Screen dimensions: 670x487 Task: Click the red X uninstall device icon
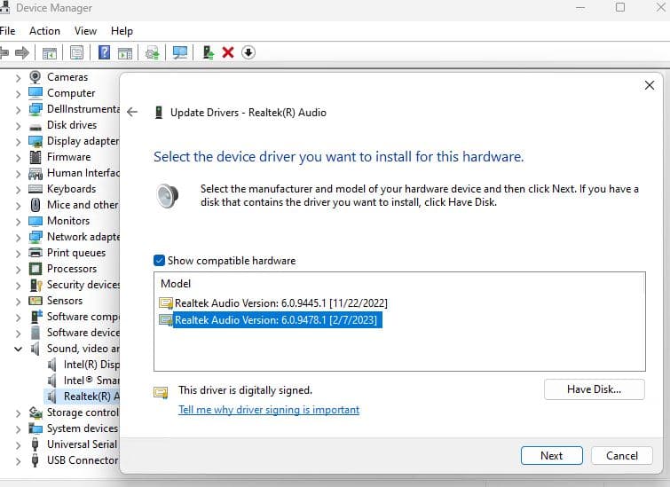click(x=228, y=53)
